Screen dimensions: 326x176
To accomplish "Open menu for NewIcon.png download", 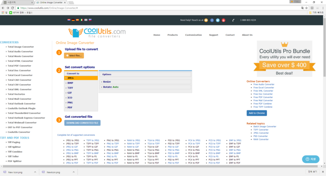I will click(74, 172).
